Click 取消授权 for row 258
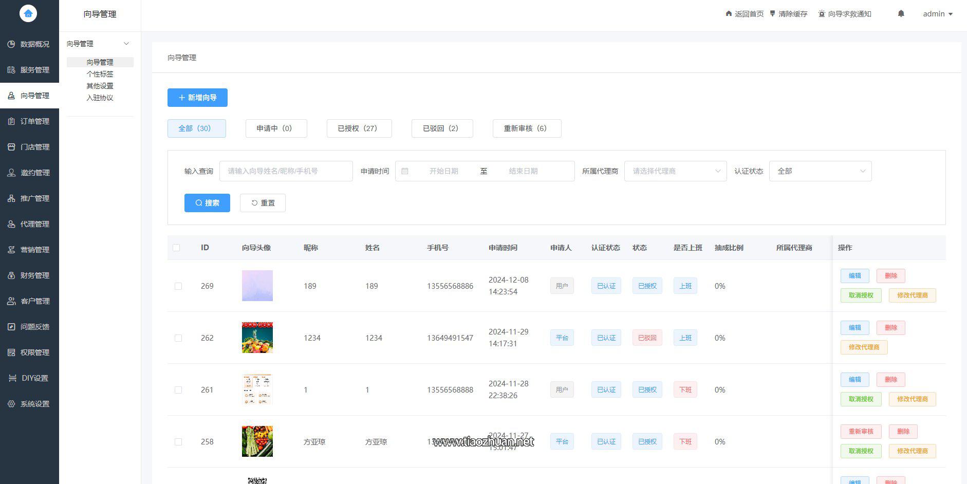Viewport: 967px width, 484px height. (861, 451)
